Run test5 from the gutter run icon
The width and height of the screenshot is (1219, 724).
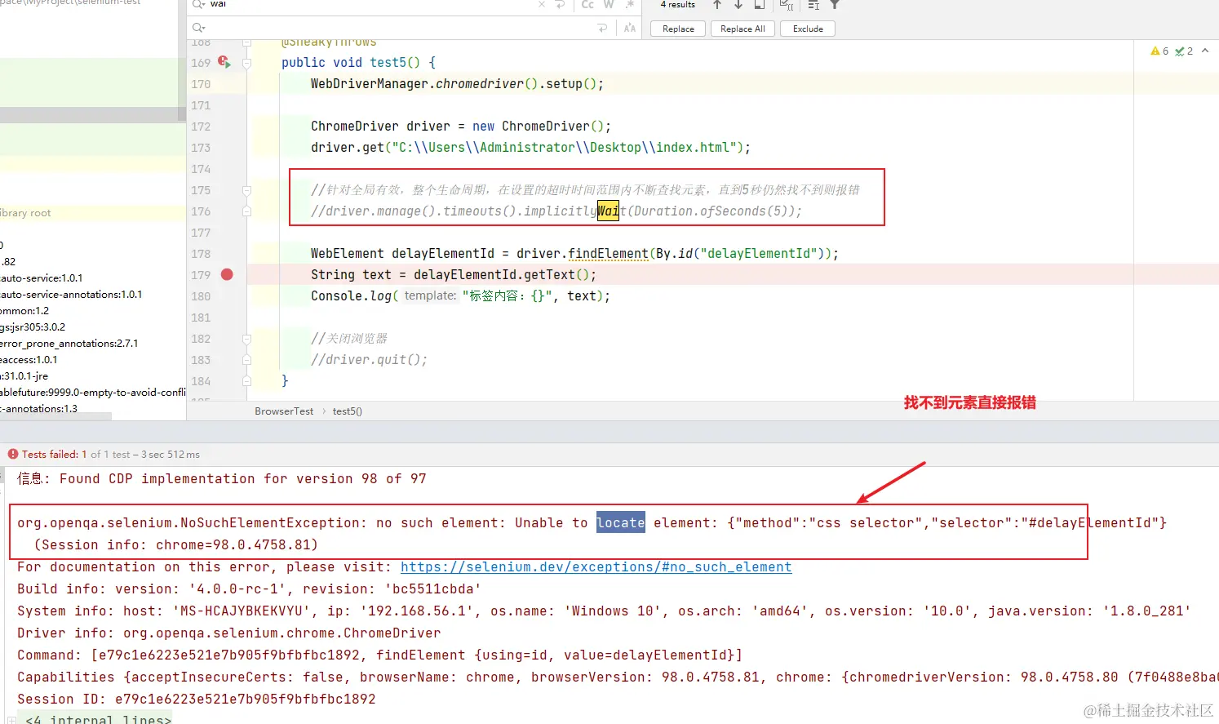pyautogui.click(x=224, y=62)
